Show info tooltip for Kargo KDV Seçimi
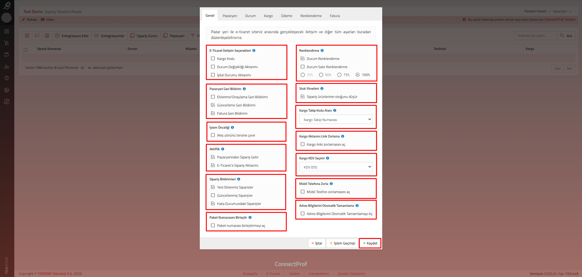Viewport: 582px width, 277px height. 327,158
